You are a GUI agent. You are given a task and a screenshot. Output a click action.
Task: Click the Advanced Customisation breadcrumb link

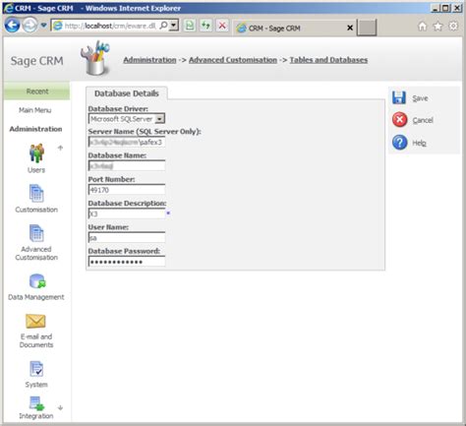[233, 60]
